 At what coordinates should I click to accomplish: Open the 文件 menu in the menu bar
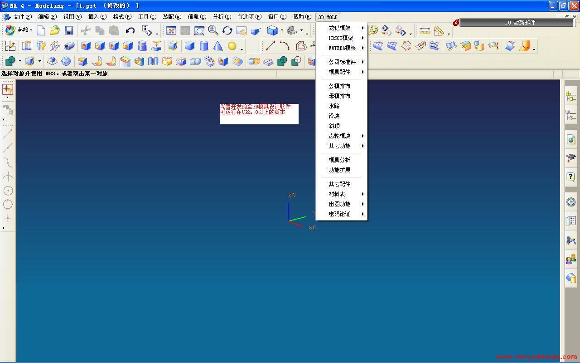point(22,17)
